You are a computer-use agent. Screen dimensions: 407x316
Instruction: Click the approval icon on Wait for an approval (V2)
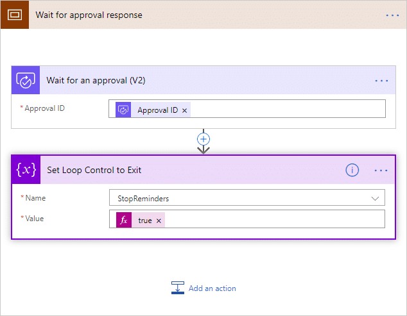[x=26, y=80]
